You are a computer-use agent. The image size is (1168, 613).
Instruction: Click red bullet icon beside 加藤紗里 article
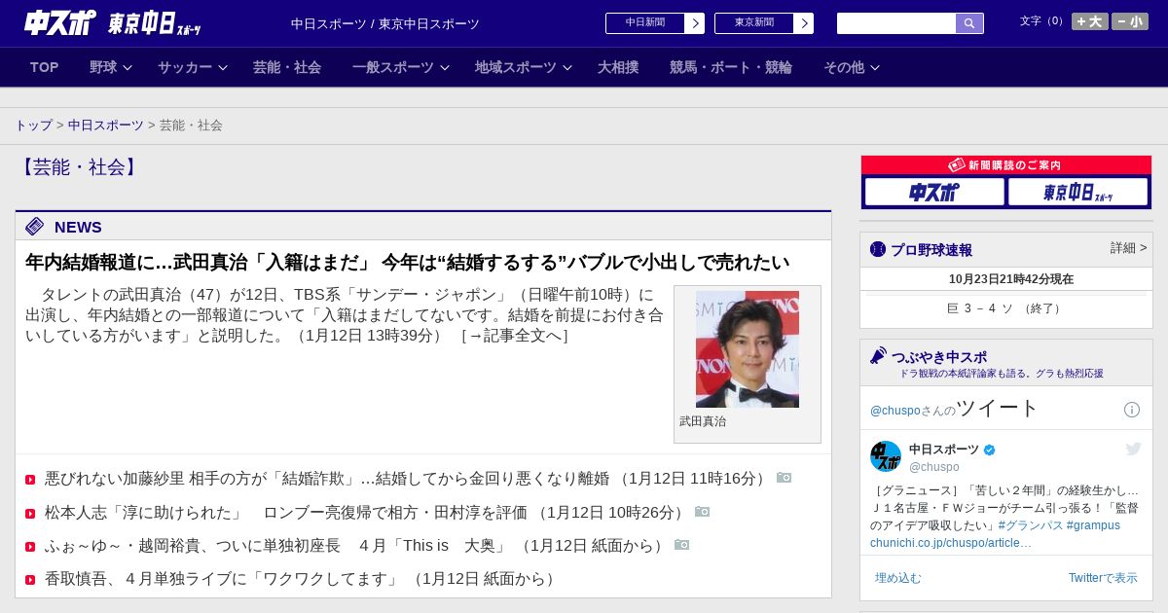pos(30,480)
